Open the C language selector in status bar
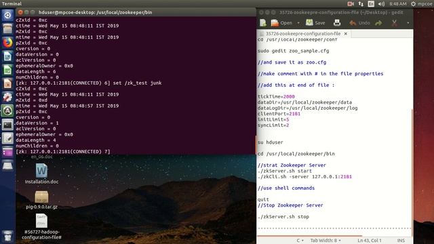This screenshot has width=434, height=244. point(300,241)
